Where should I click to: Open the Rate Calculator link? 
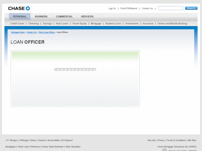tap(73, 147)
